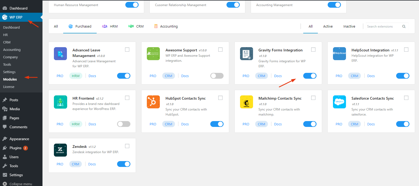Click the Salesforce Contacts Sync cloud icon
The width and height of the screenshot is (419, 186).
(x=339, y=102)
